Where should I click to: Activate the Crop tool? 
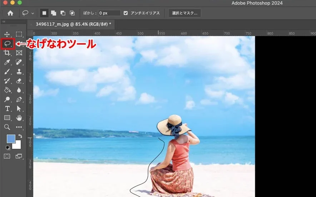[x=7, y=53]
